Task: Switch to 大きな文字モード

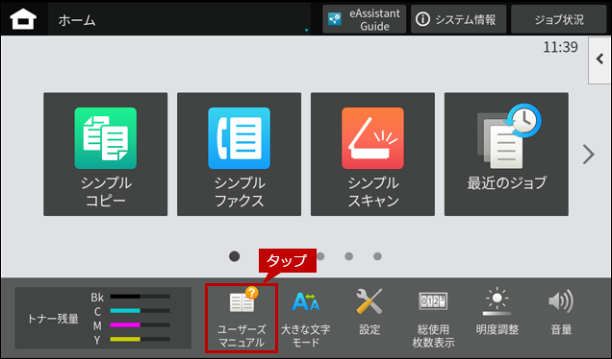Action: coord(306,318)
